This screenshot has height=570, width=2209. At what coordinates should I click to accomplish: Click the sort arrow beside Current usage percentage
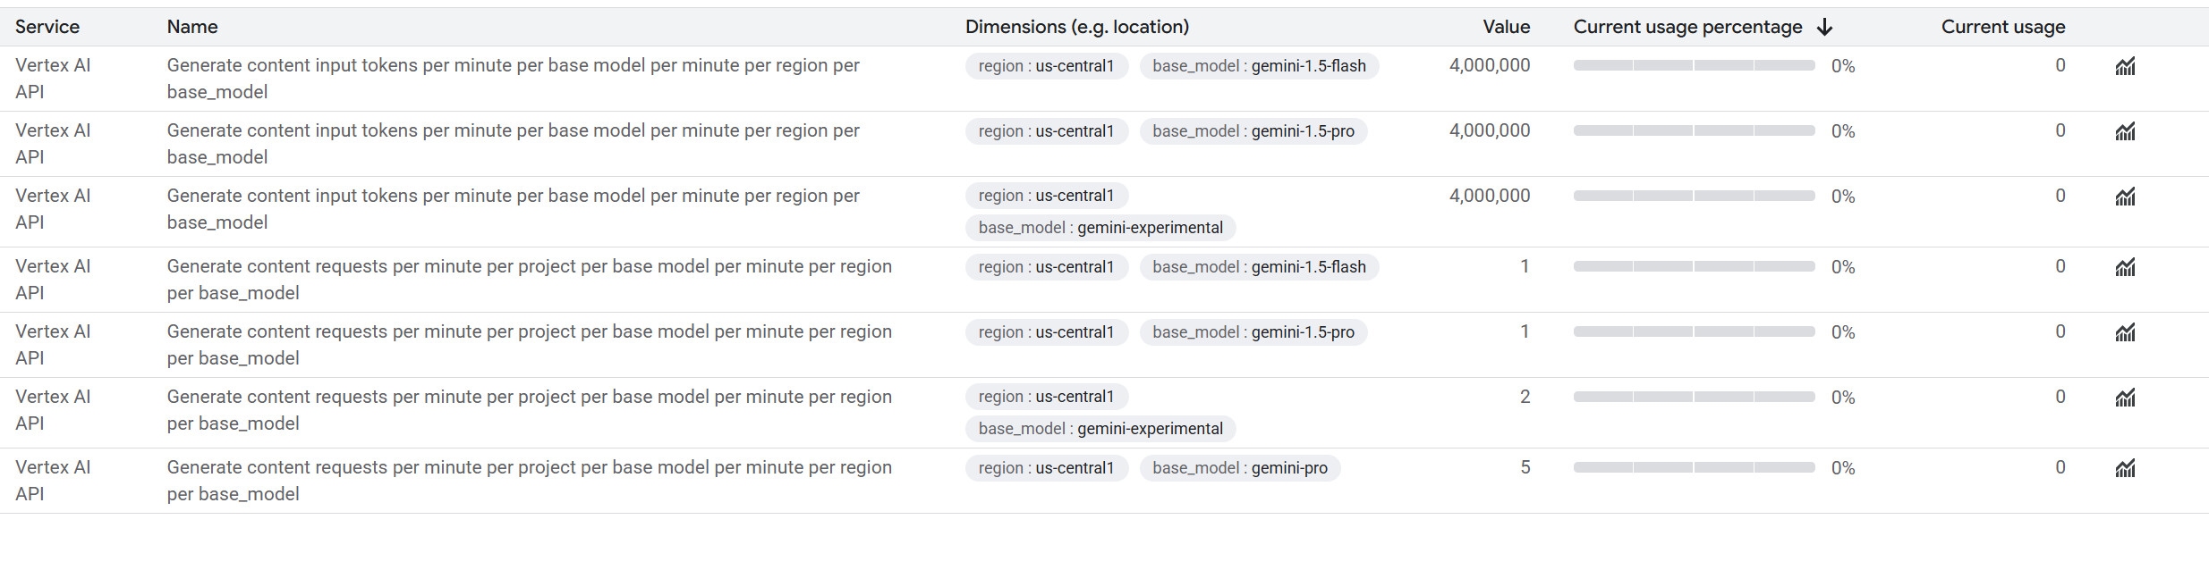pos(1825,28)
